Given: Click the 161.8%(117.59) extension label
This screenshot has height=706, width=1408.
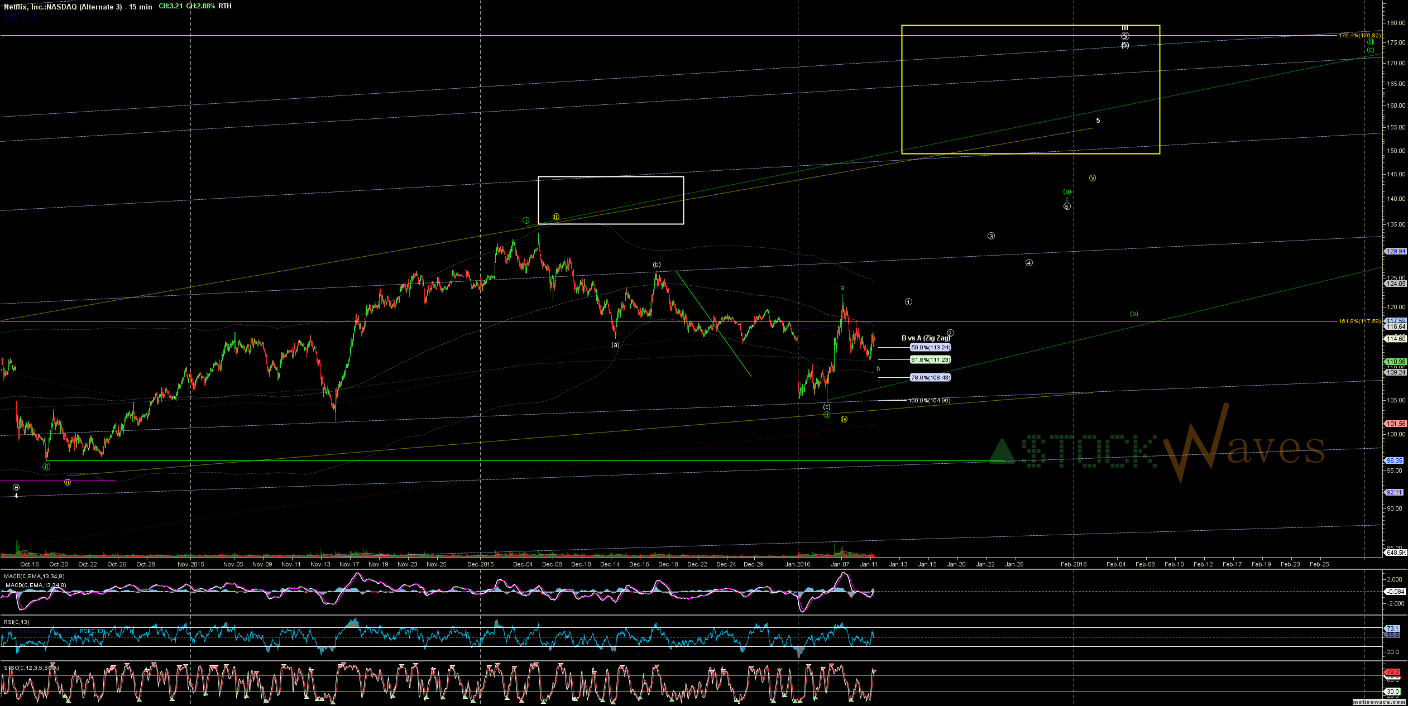Looking at the screenshot, I should tap(1359, 321).
